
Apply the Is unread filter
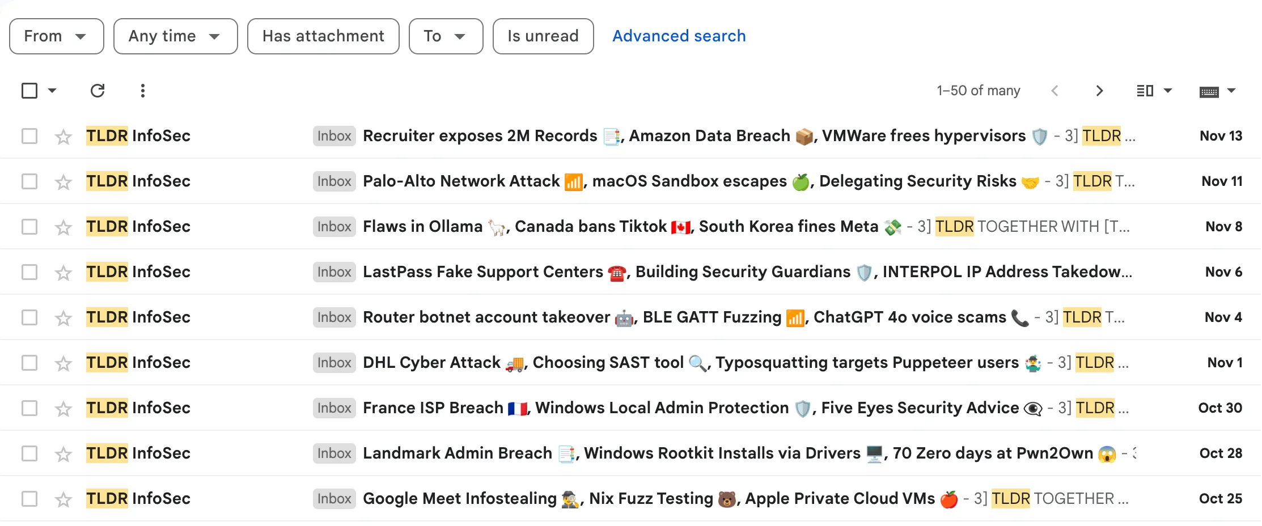543,36
